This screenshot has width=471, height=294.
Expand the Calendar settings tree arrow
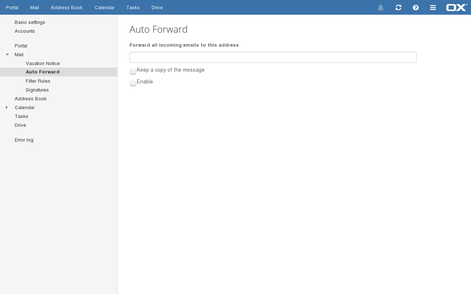click(x=7, y=107)
